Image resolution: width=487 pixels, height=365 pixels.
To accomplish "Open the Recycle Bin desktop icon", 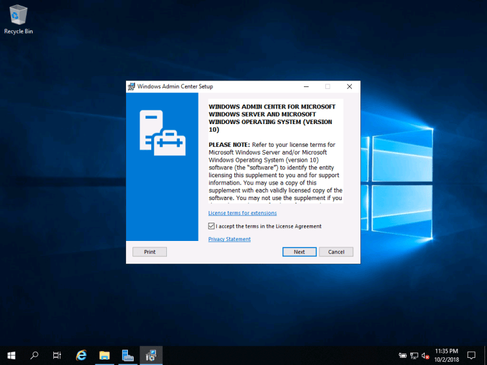I will [18, 16].
